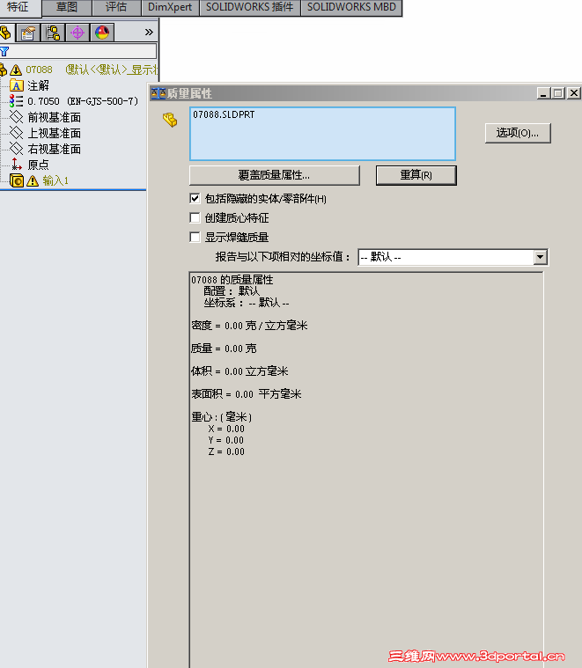Click the 选项(O)... options button
This screenshot has height=668, width=582.
coord(518,133)
